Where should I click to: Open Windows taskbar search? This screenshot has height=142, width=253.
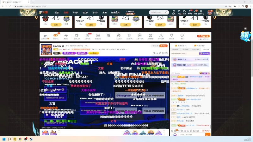[x=9, y=139]
